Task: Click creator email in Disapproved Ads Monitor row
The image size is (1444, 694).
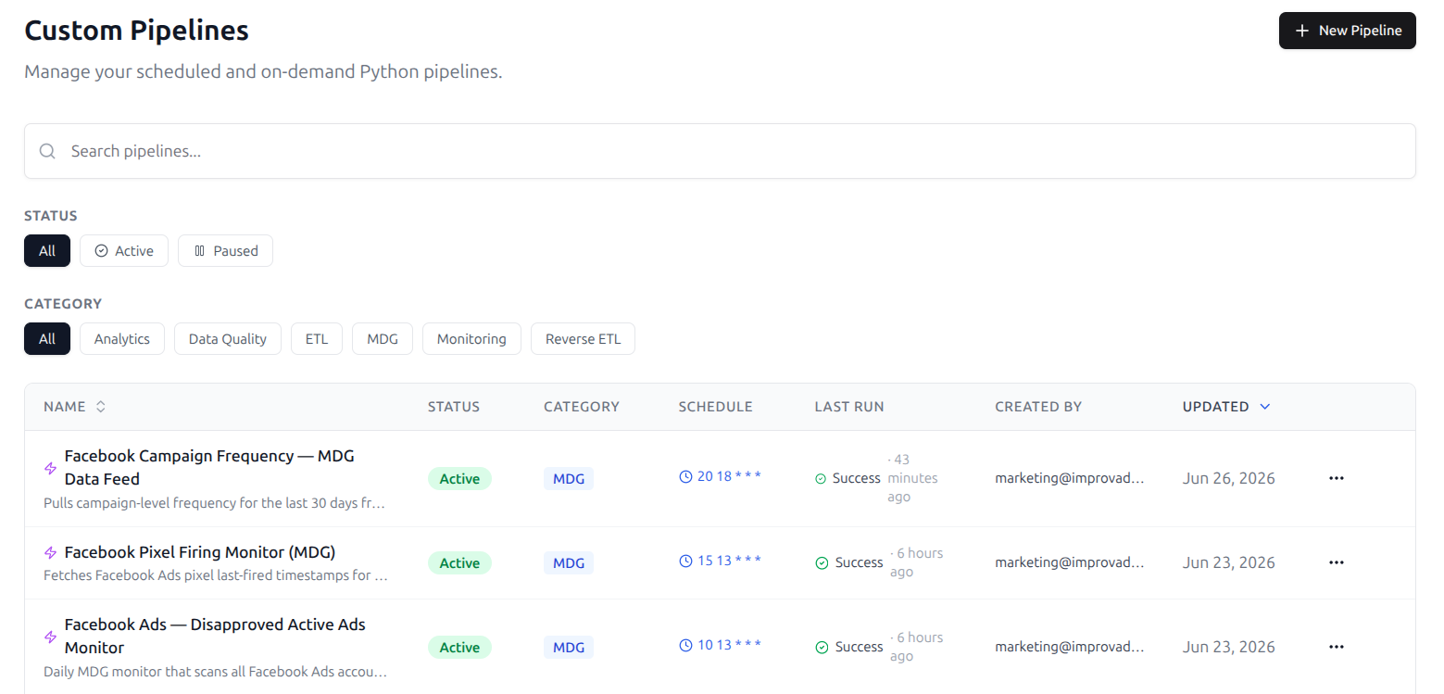Action: click(x=1070, y=647)
